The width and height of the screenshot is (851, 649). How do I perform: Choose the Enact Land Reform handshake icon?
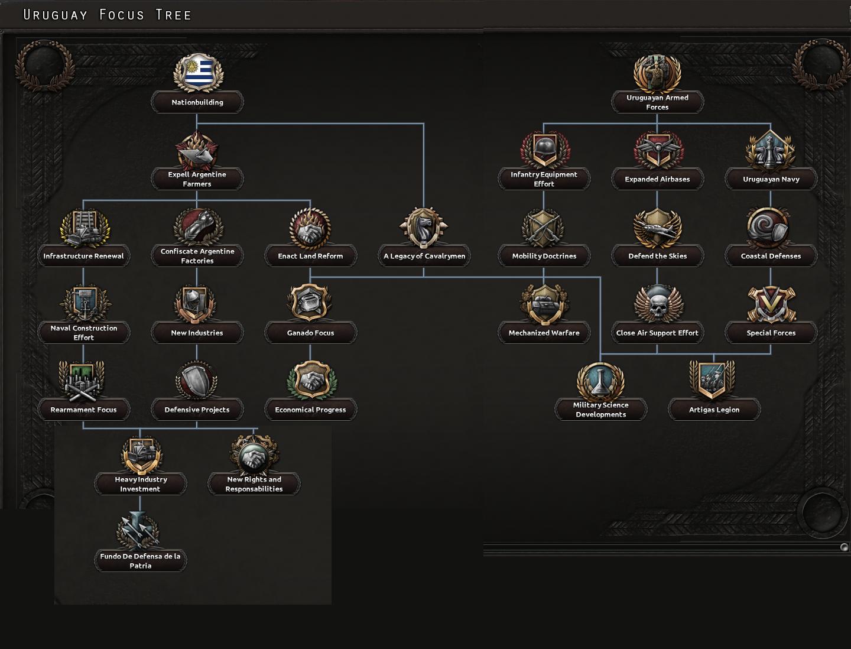click(310, 228)
